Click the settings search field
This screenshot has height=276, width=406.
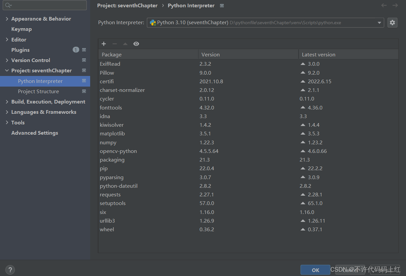point(45,5)
